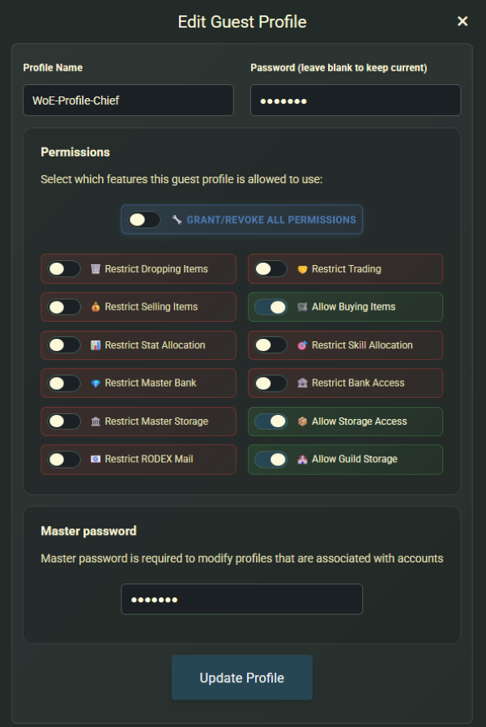The width and height of the screenshot is (486, 727).
Task: Click the classical building icon beside Restrict Master Storage
Action: click(x=97, y=421)
